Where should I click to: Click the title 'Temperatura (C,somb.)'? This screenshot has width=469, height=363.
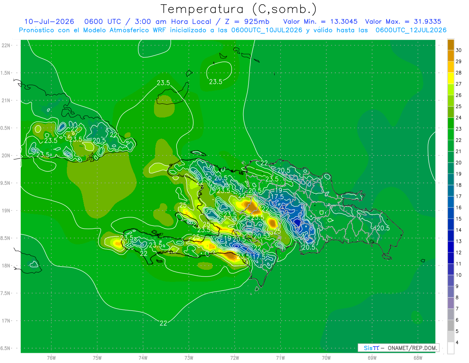tap(238, 9)
